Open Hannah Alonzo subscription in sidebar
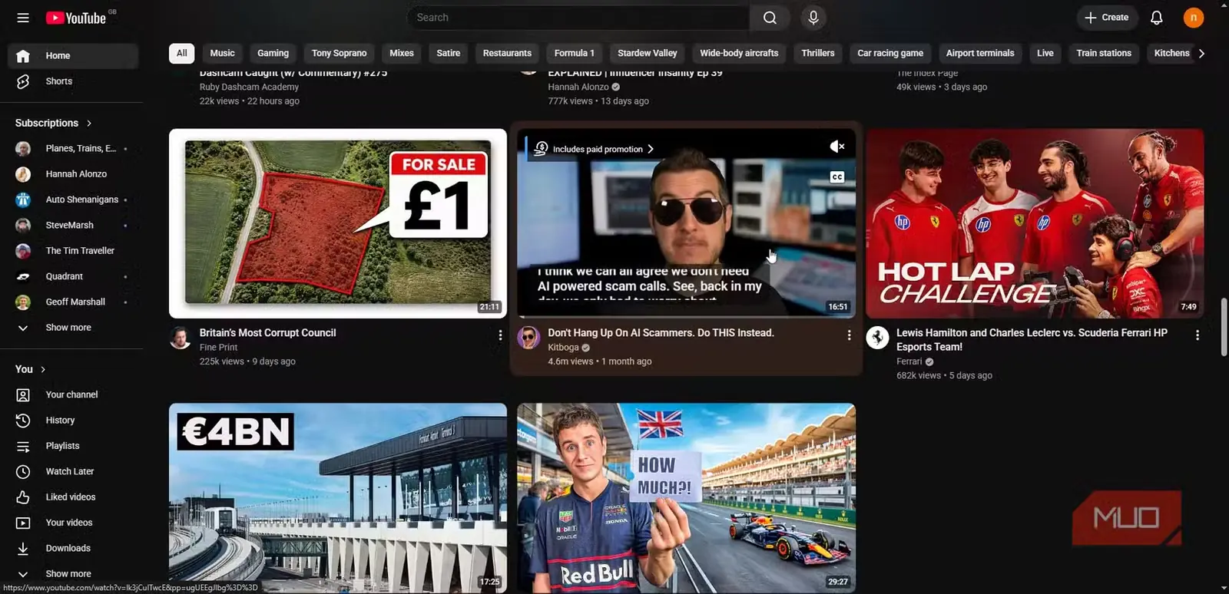The width and height of the screenshot is (1229, 594). tap(73, 174)
